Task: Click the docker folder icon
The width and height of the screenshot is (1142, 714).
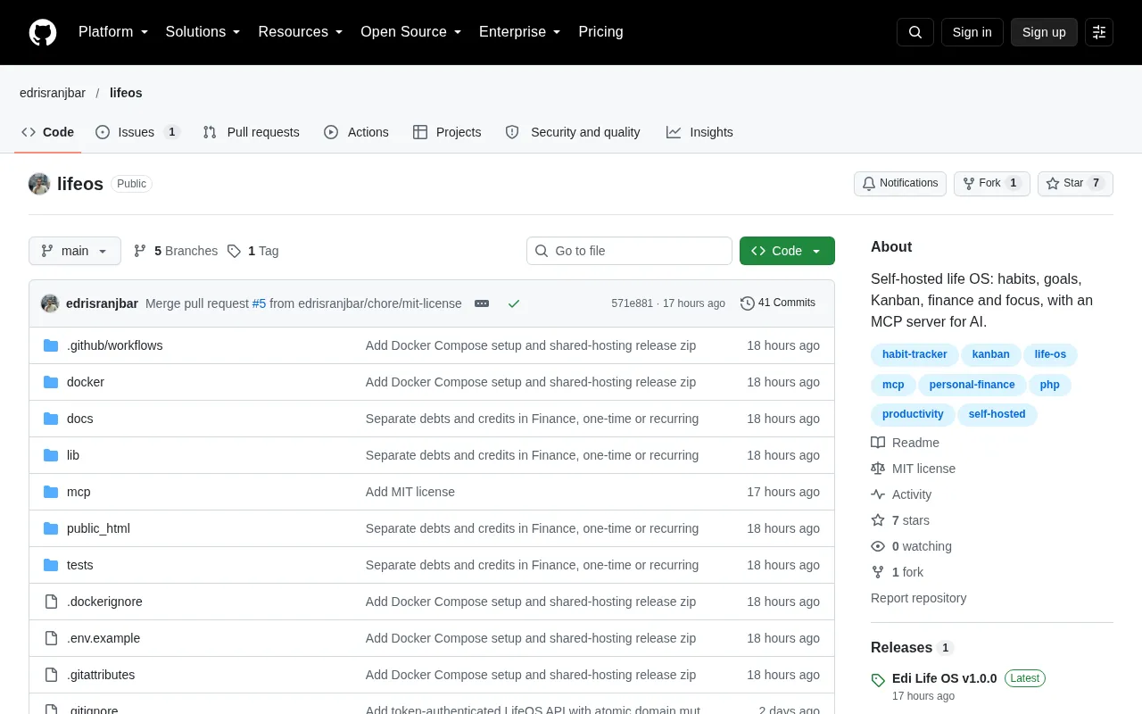Action: coord(51,382)
